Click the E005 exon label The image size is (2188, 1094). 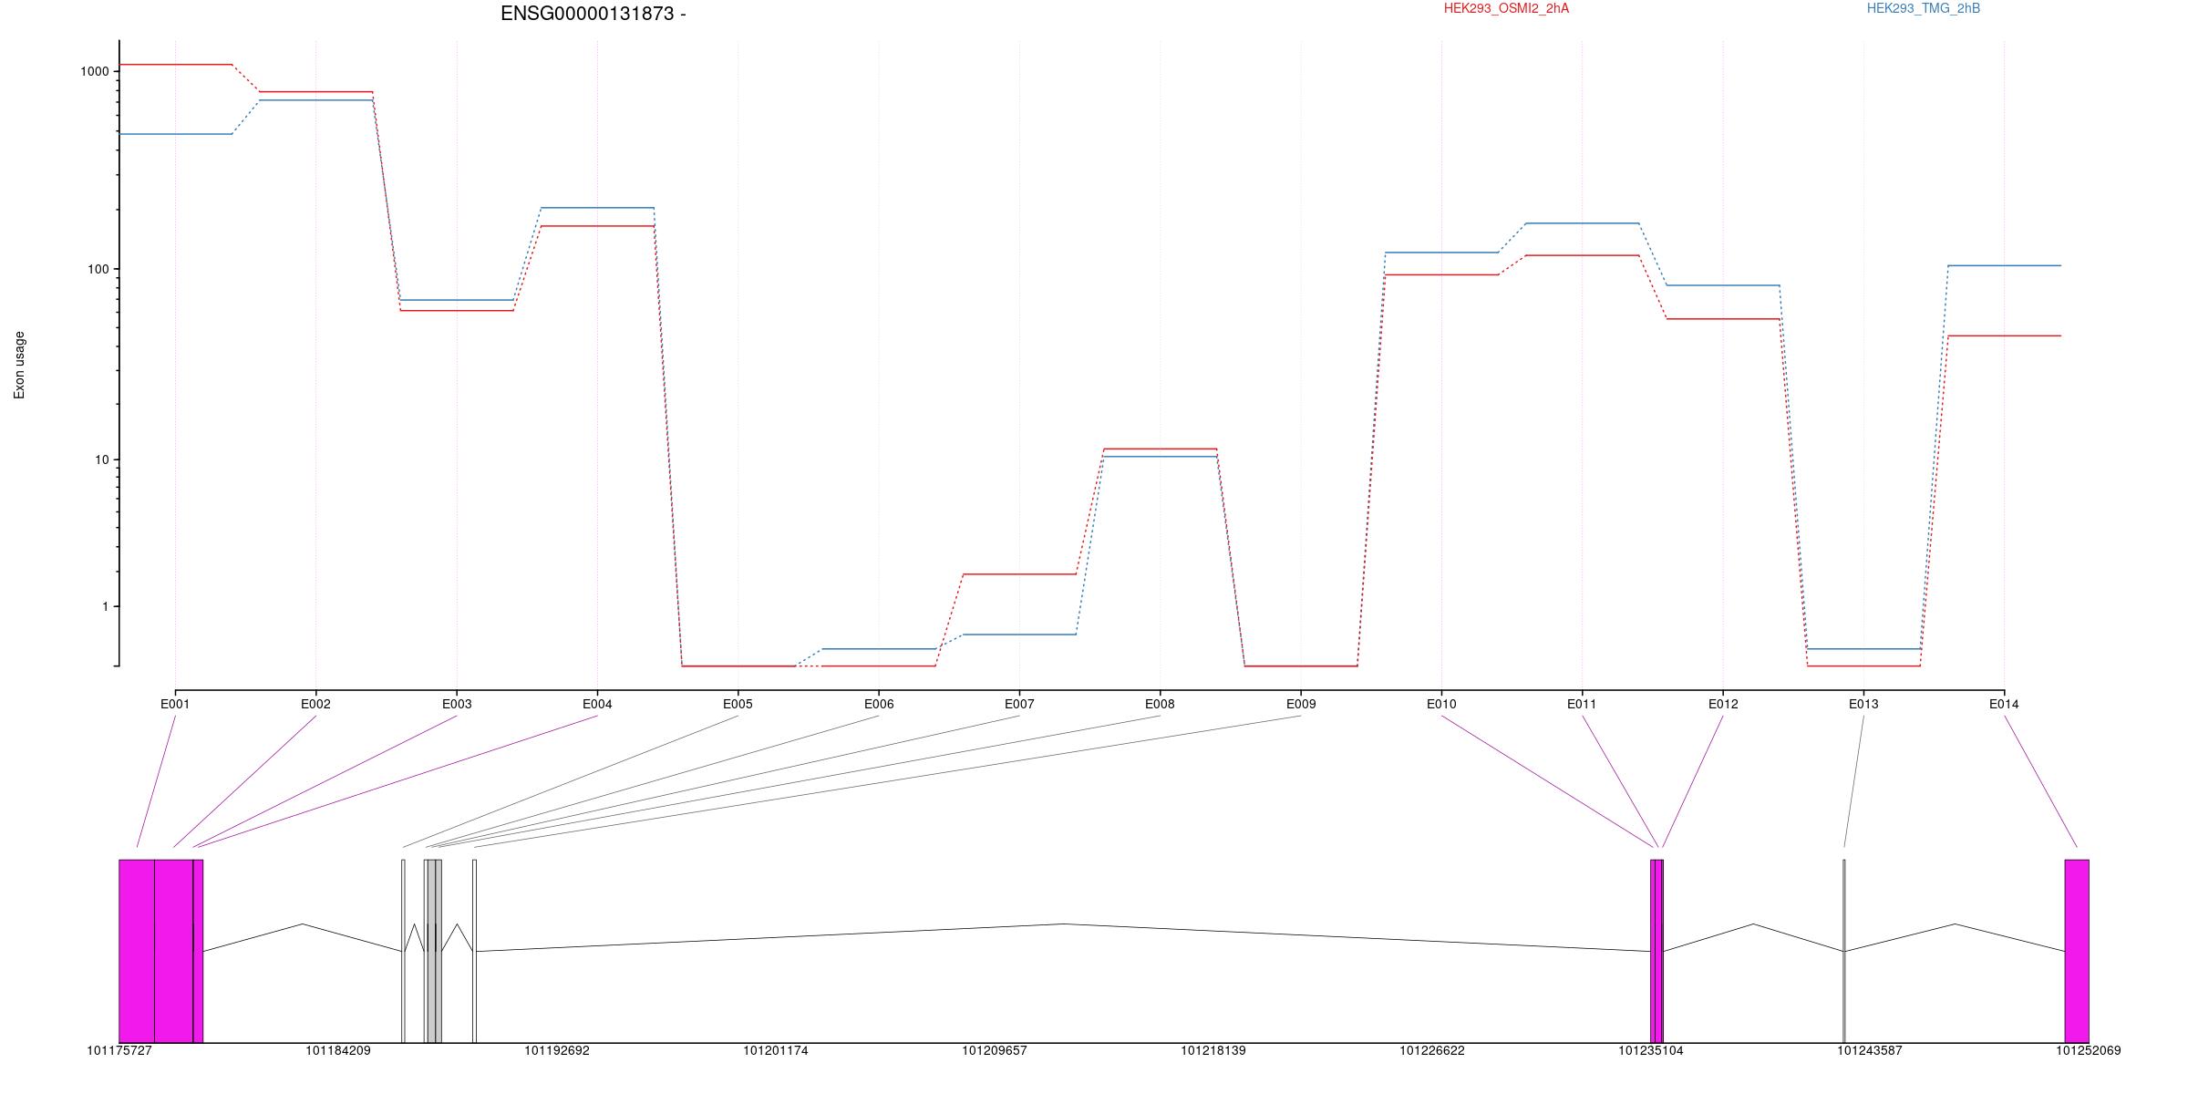[738, 704]
